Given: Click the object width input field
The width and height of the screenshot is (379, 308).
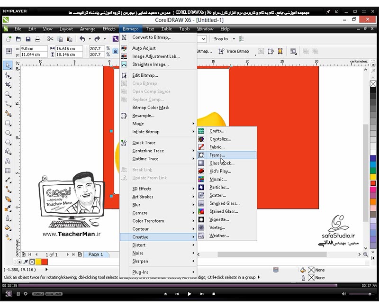Looking at the screenshot, I should tap(69, 49).
